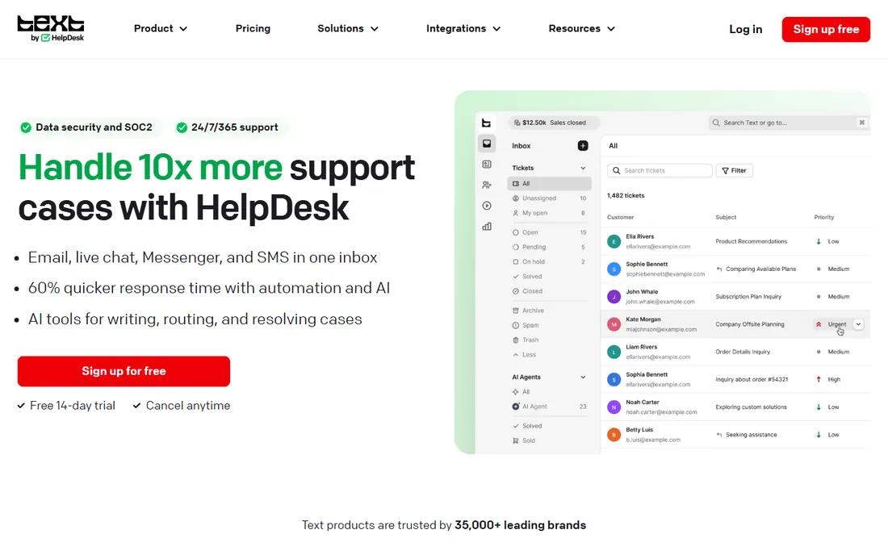Click the Subject column header
This screenshot has height=555, width=888.
[x=726, y=217]
